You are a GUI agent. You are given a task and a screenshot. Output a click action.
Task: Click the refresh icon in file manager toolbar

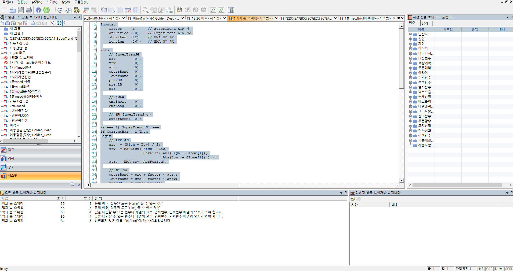tap(52, 23)
